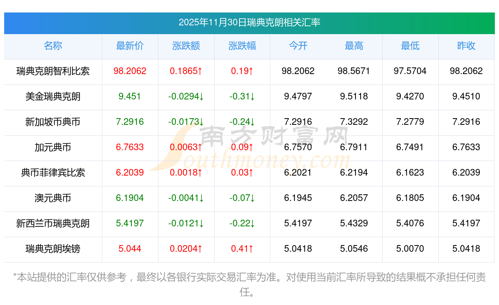The width and height of the screenshot is (499, 305).
Task: Click the 今开 column header
Action: pos(298,46)
